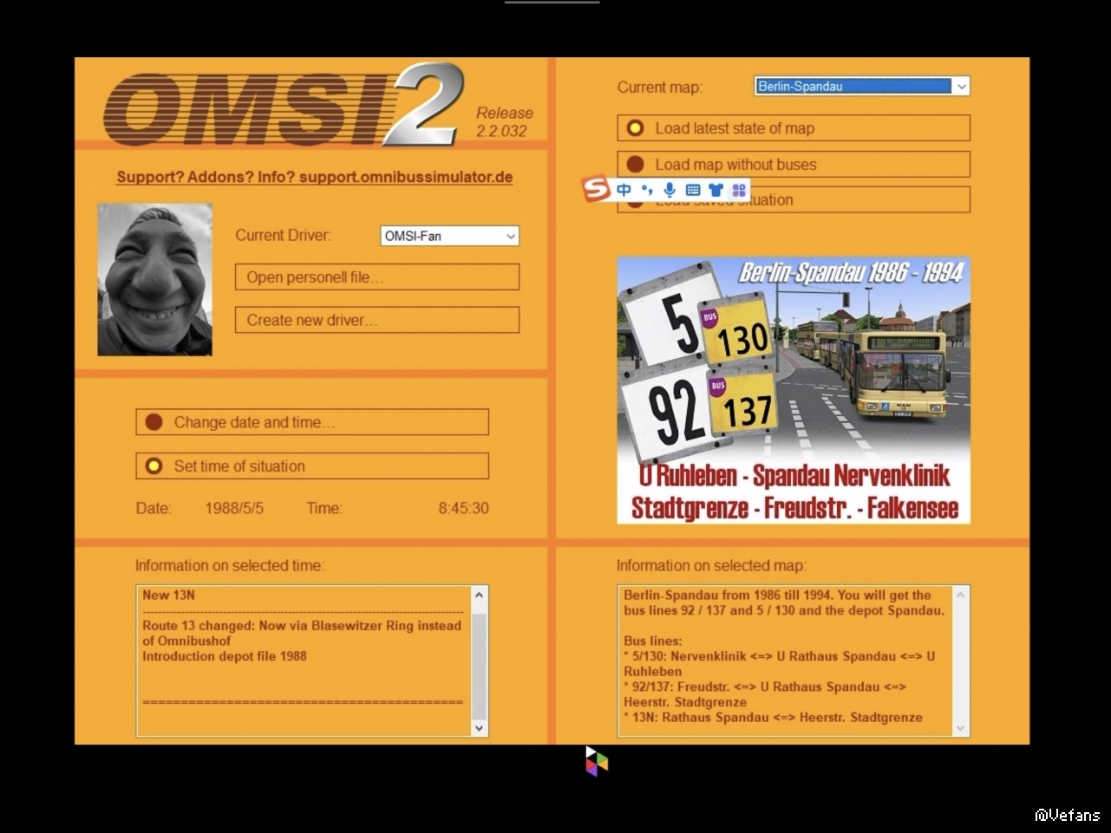Click the Berlin-Spandau map preview image
The image size is (1111, 833).
(794, 390)
